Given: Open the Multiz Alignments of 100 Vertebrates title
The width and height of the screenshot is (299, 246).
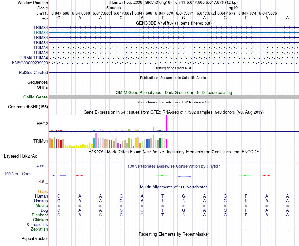Looking at the screenshot, I should click(174, 187).
